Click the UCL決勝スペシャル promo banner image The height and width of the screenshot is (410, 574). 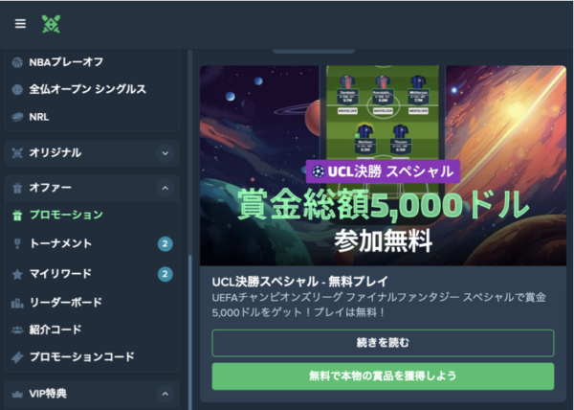[x=383, y=166]
